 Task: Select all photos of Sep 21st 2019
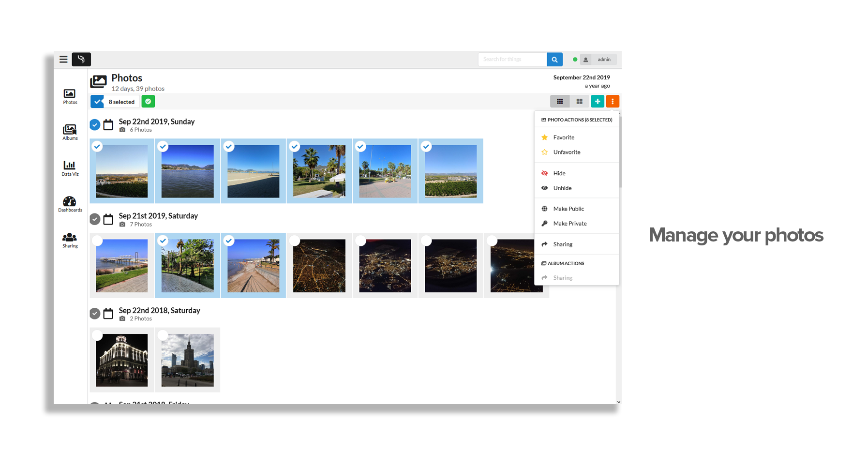pyautogui.click(x=95, y=219)
